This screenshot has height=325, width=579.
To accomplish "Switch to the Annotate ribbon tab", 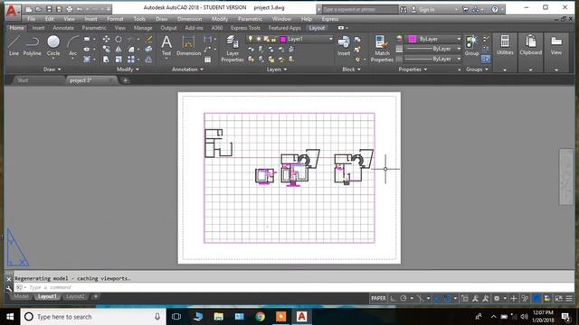I will click(63, 28).
